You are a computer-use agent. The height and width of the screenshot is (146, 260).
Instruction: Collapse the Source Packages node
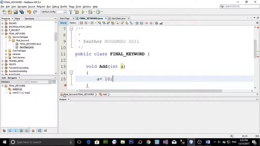pyautogui.click(x=6, y=37)
